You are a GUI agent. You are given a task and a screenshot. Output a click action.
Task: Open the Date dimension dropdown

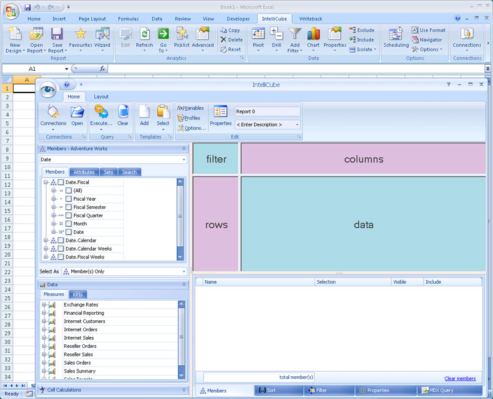point(184,159)
